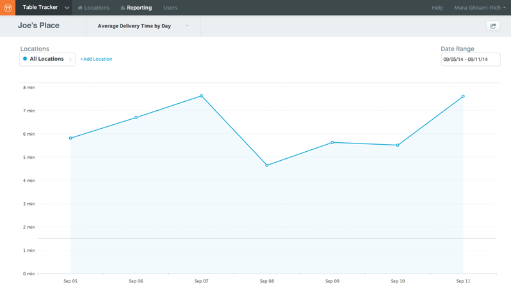
Task: Click the 5 min axis label
Action: pos(29,157)
